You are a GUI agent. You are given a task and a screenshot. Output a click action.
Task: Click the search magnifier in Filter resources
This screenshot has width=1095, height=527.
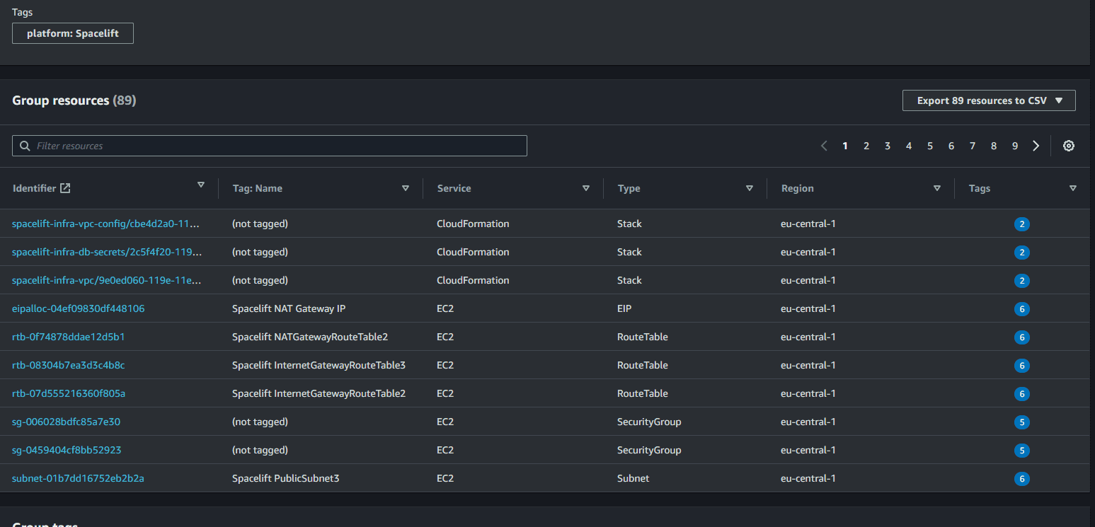click(25, 146)
